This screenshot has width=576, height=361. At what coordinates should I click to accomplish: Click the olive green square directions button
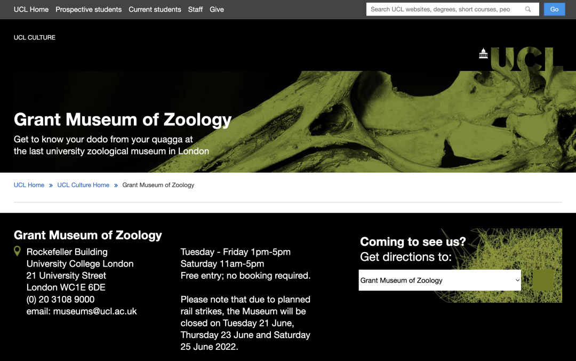click(543, 280)
